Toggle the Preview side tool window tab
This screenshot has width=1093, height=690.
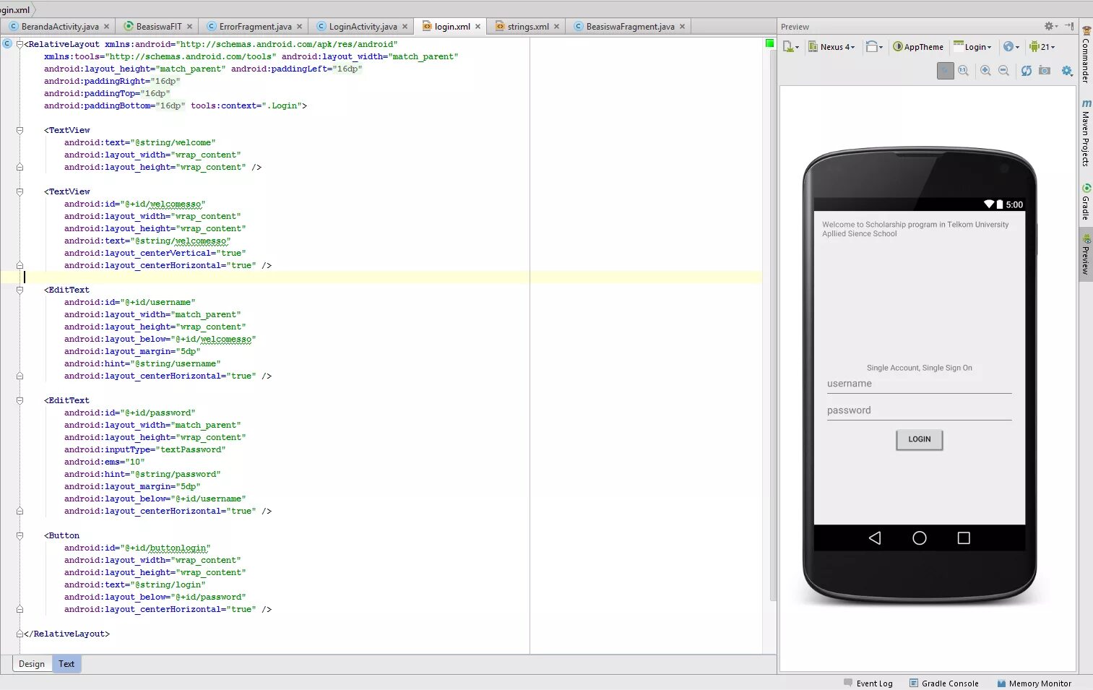[x=1086, y=255]
